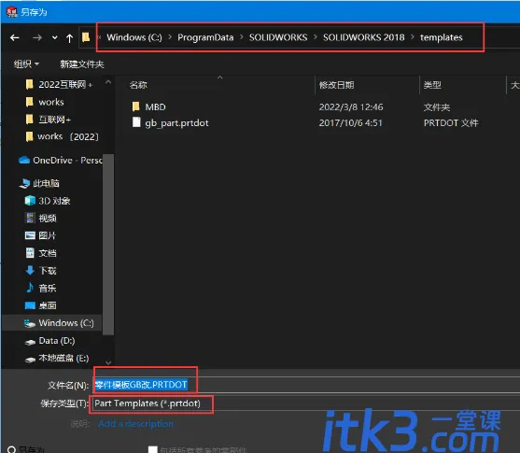Screen dimensions: 520x453
Task: Go up one folder level
Action: [x=69, y=38]
